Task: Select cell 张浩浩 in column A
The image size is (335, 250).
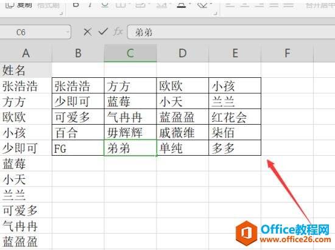Action: (x=26, y=86)
